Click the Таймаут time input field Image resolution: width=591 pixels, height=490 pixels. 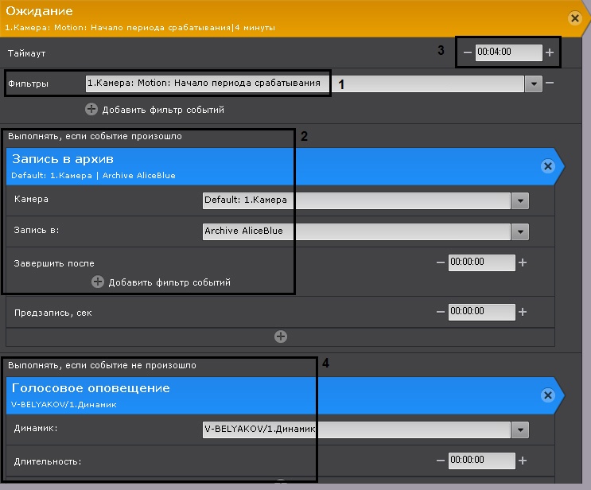[507, 52]
